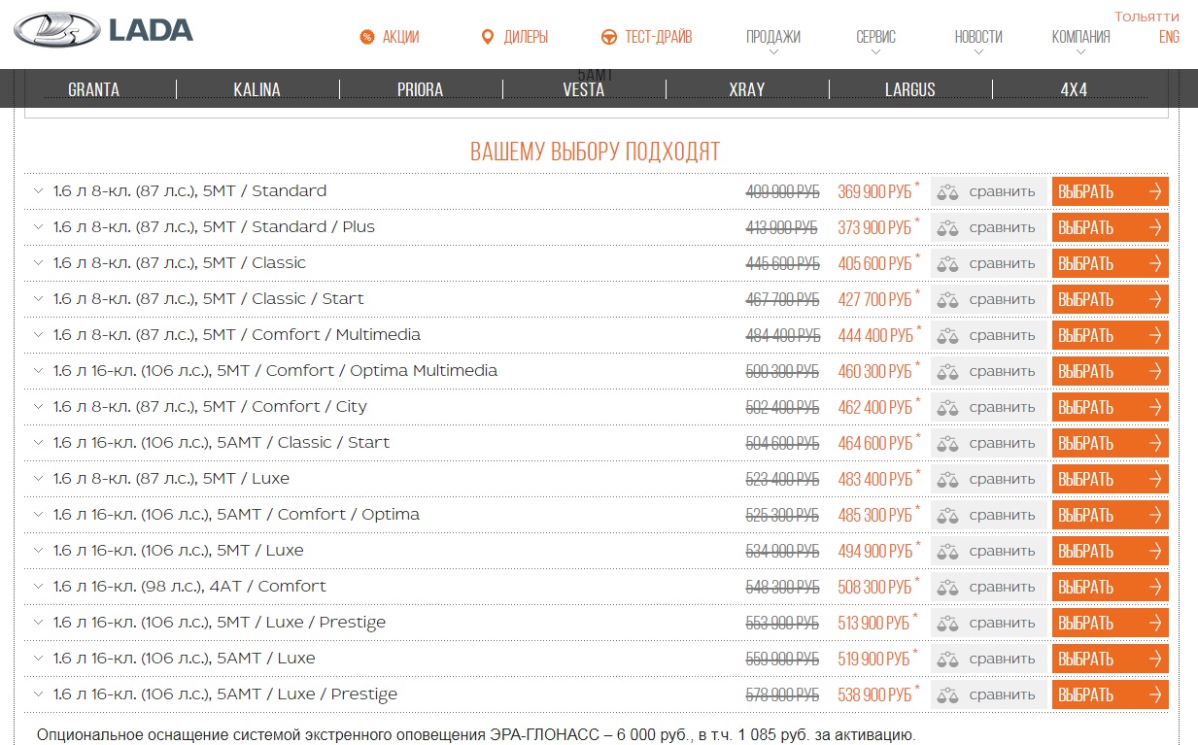Screen dimensions: 1198x745
Task: Select 4X4 model tab
Action: tap(1074, 89)
